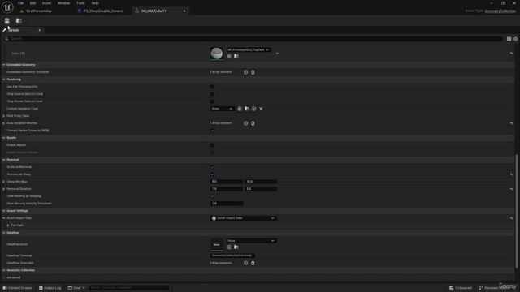The height and width of the screenshot is (292, 520).
Task: Open the Output Log
Action: click(50, 288)
